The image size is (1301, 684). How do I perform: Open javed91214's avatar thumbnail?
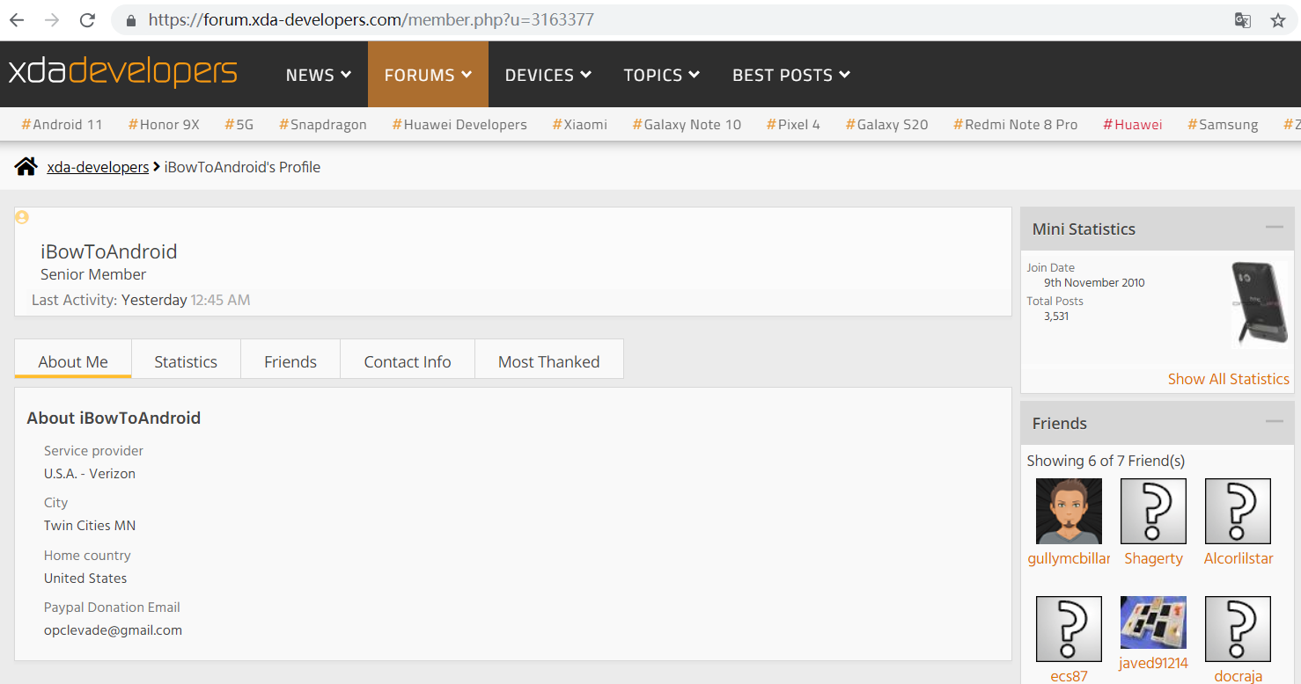1153,622
